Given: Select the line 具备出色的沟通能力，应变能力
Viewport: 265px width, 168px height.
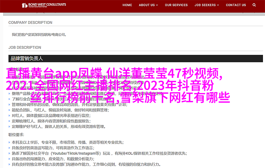Looking at the screenshot, I should 53,159.
